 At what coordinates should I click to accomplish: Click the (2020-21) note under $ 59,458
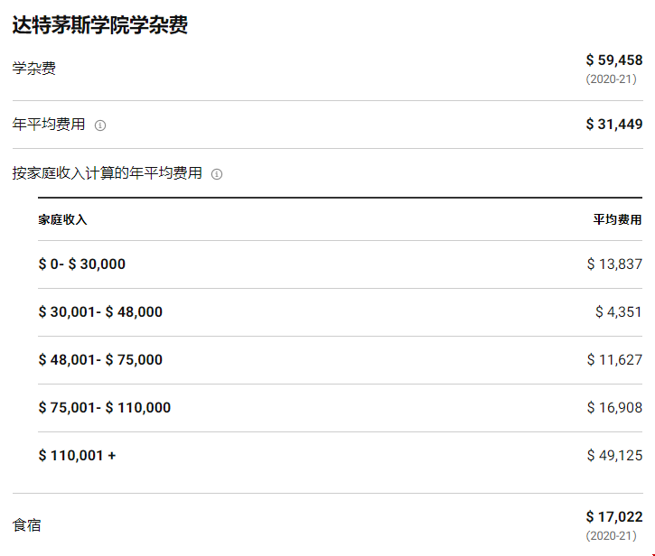[611, 79]
